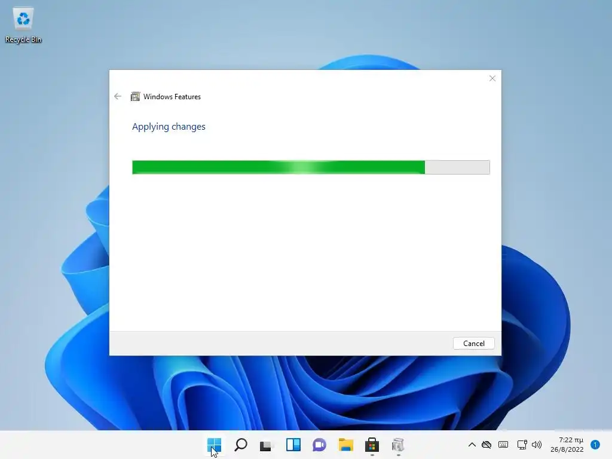The width and height of the screenshot is (612, 459).
Task: Open Task View on the taskbar
Action: [x=267, y=445]
